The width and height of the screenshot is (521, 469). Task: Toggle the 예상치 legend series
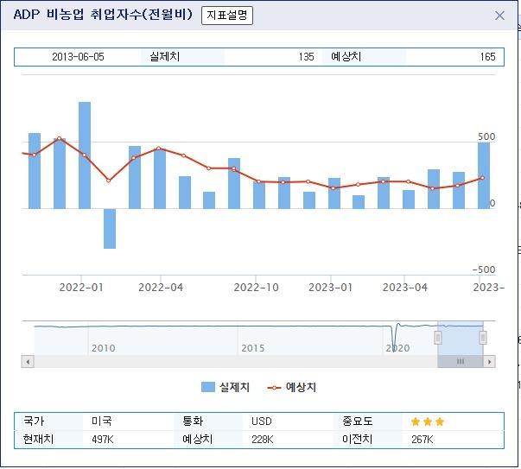292,387
